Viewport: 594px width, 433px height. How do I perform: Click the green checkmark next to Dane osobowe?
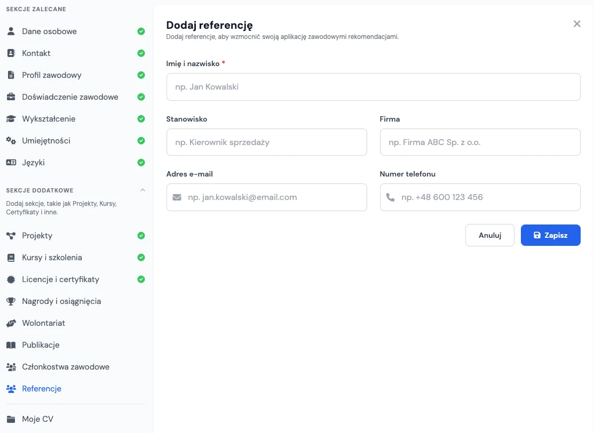(x=141, y=31)
